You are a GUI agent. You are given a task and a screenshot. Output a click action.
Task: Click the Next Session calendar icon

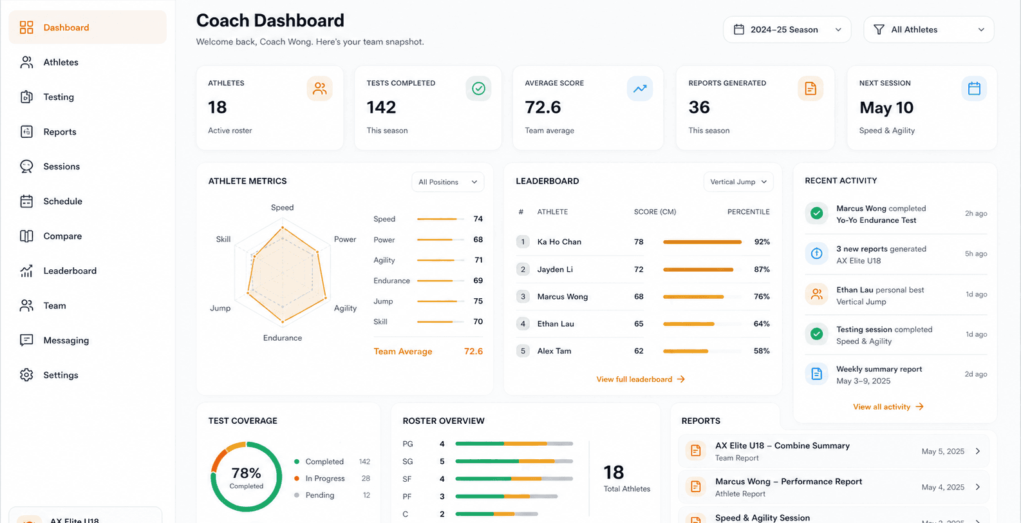[974, 88]
